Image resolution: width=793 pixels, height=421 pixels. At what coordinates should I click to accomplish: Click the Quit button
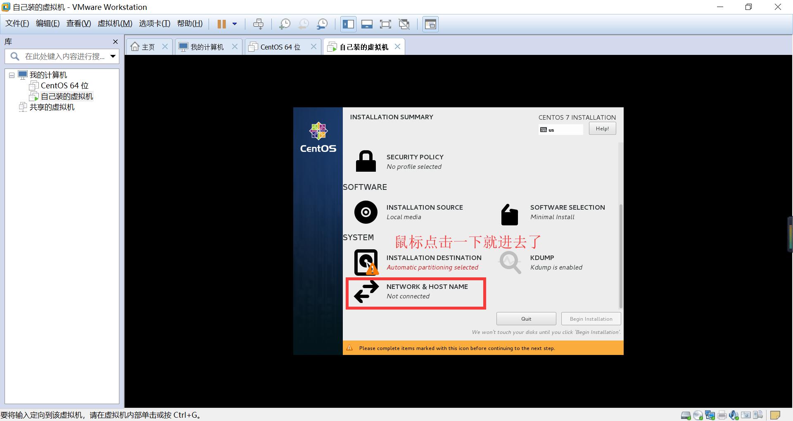point(526,319)
